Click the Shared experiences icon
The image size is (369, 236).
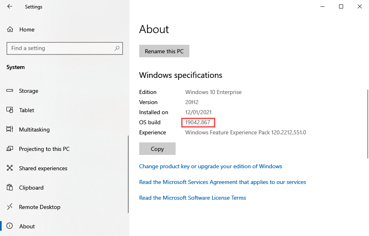[x=10, y=168]
